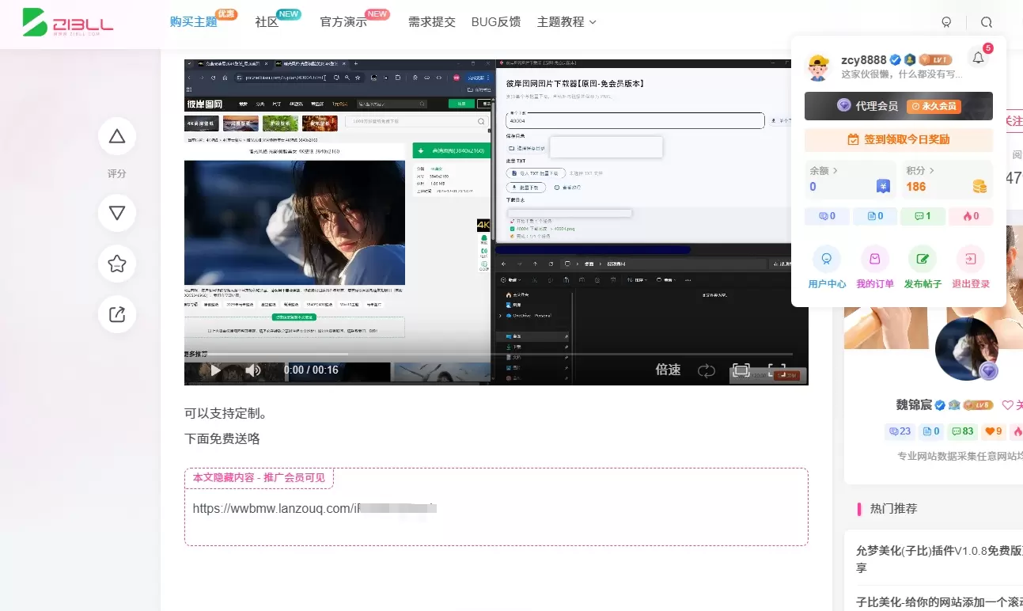
Task: Favorite the post with star icon
Action: click(117, 264)
